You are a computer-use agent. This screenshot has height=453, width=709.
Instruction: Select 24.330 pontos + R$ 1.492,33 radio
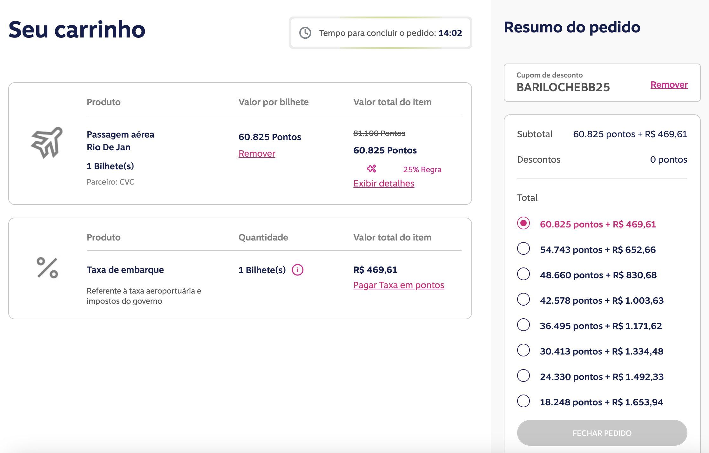coord(523,375)
